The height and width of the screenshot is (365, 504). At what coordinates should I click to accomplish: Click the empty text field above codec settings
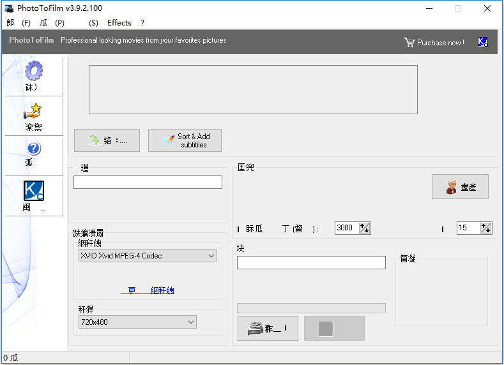pos(148,182)
